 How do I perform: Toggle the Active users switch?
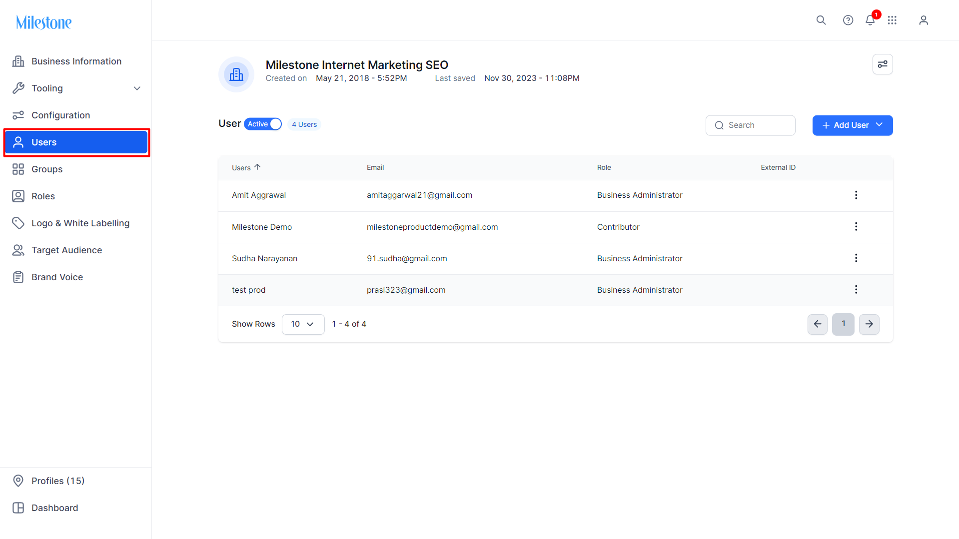pos(263,124)
